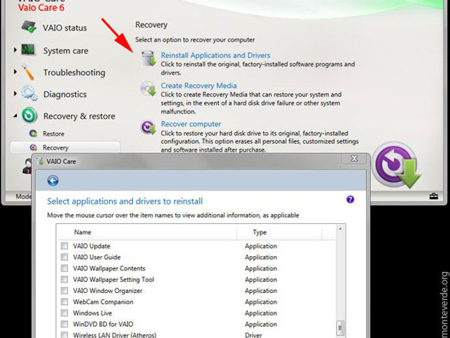This screenshot has height=338, width=450.
Task: Click the blue back arrow in VAIO Care dialog
Action: [53, 181]
